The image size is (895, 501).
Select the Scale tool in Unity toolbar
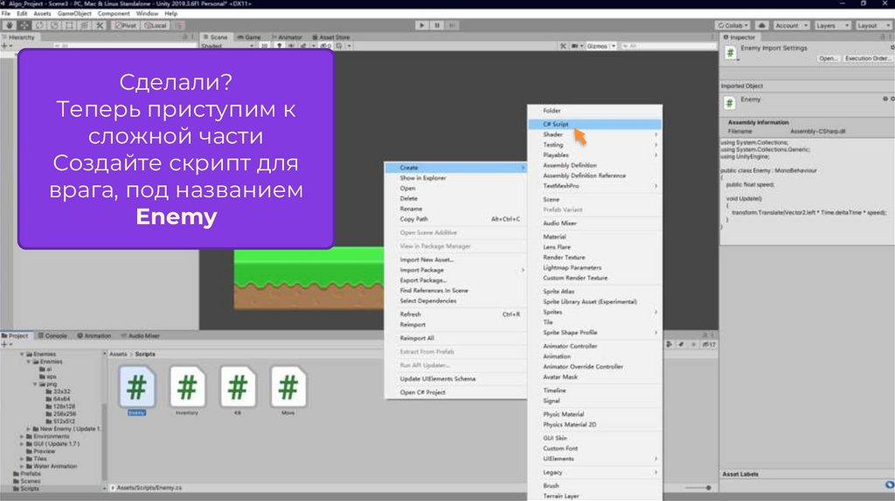pyautogui.click(x=54, y=25)
